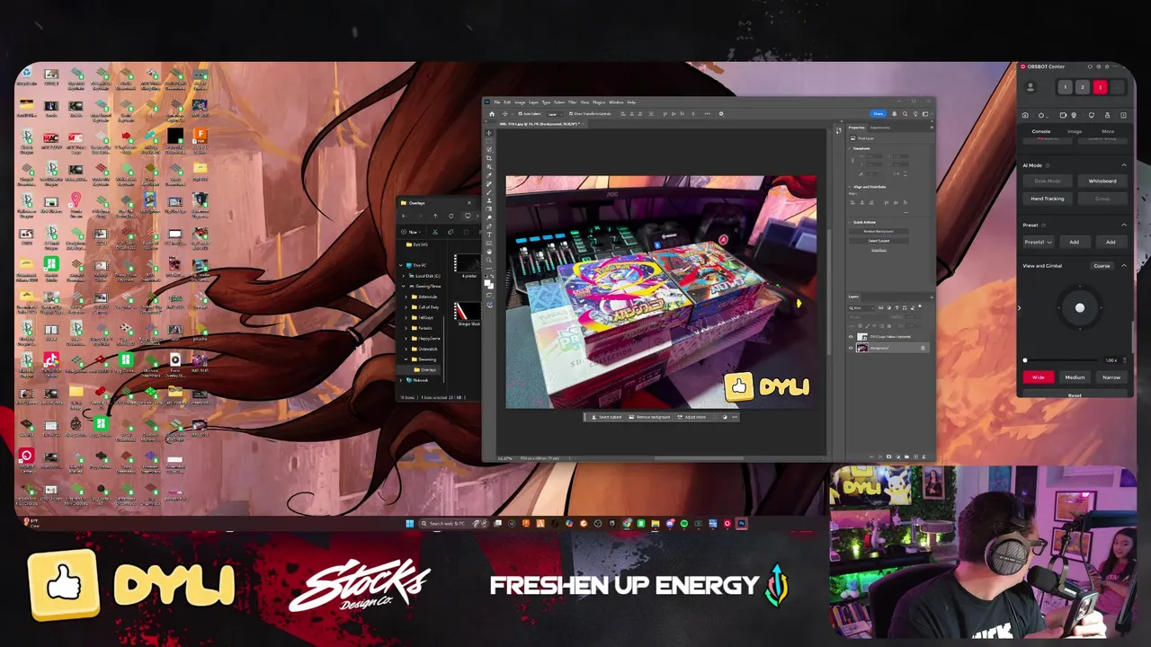Screen dimensions: 1151x647
Task: Select OBSBOT active device slot 3
Action: click(x=1100, y=87)
